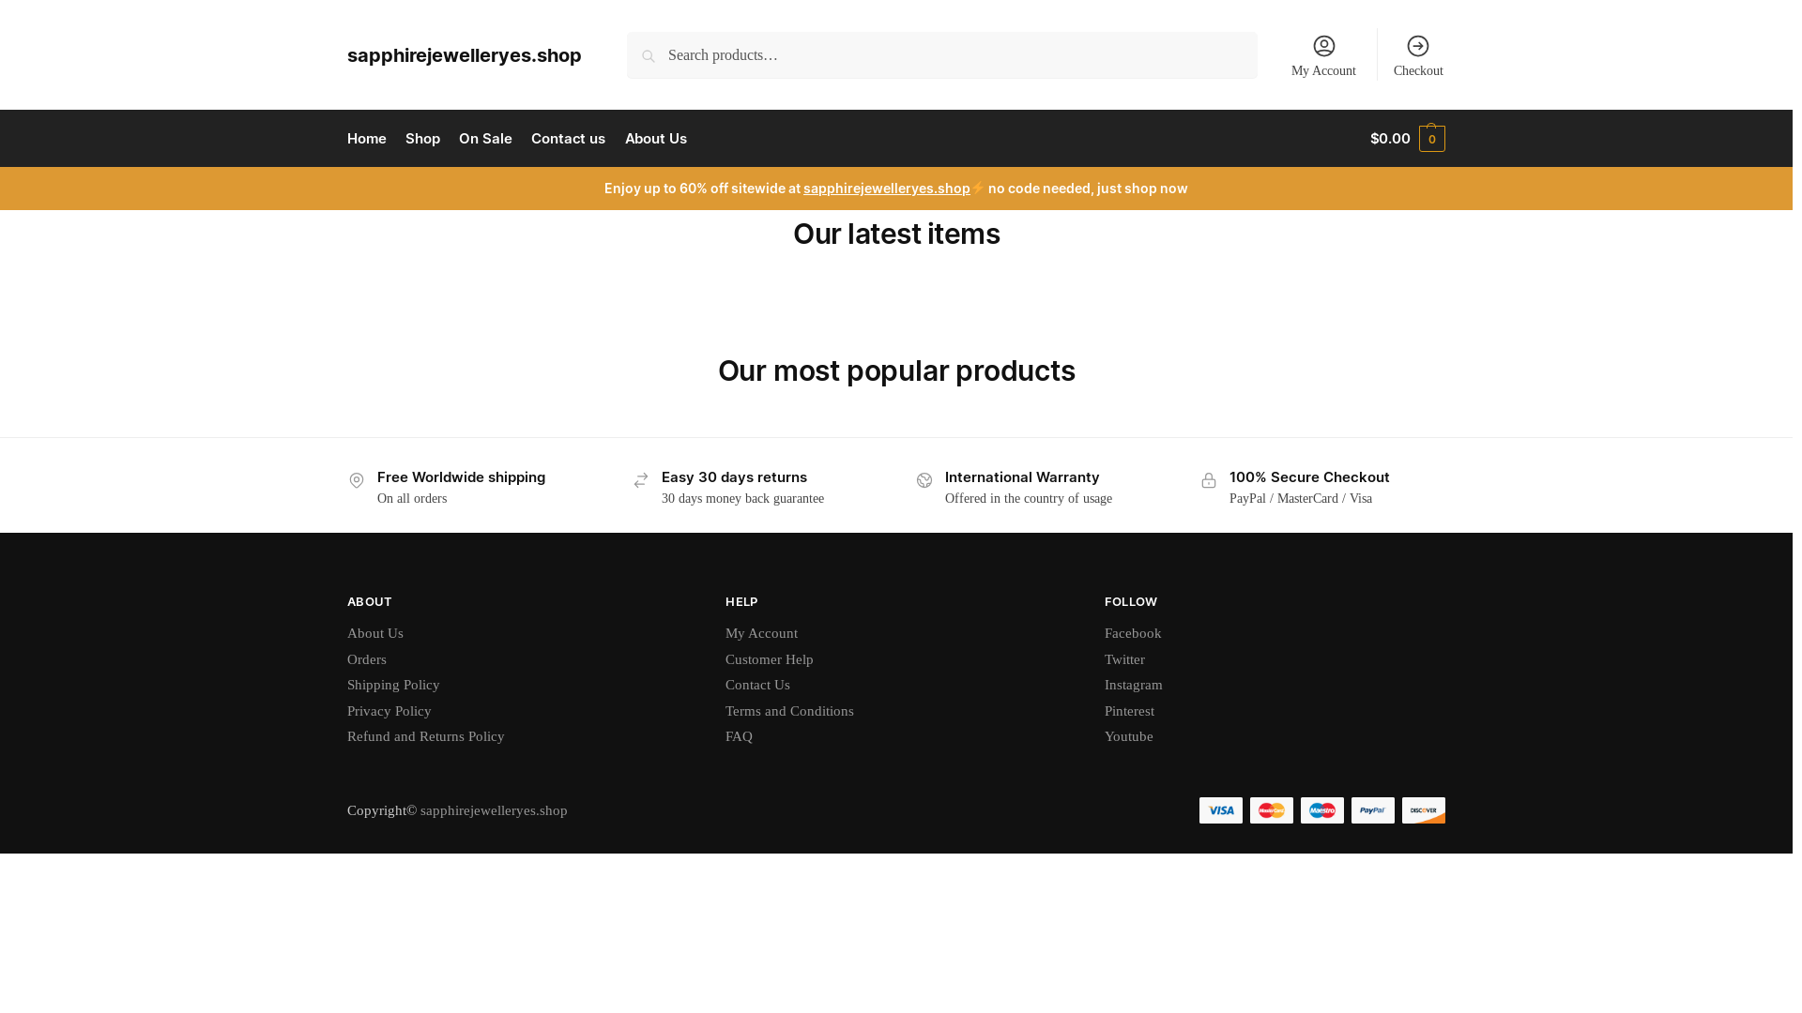Click the Maestro payment icon

click(1322, 810)
